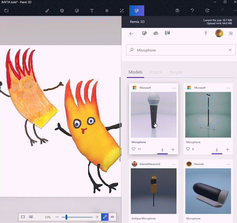
Task: Open the Effects sun icon
Action: tap(107, 11)
